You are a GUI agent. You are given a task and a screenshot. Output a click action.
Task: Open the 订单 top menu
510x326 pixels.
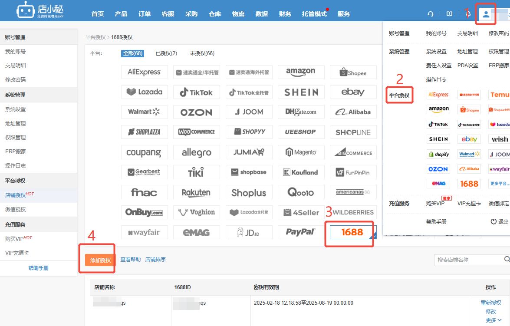[x=145, y=14]
